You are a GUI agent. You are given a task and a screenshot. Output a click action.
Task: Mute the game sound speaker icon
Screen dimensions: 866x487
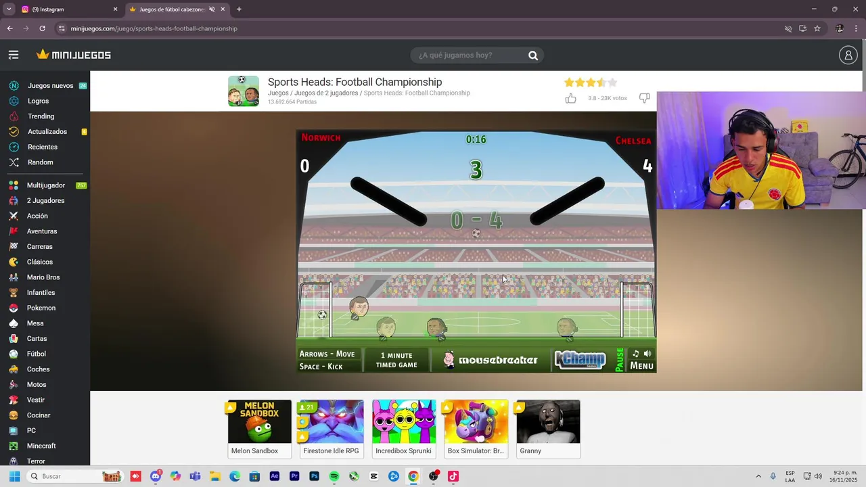point(647,354)
